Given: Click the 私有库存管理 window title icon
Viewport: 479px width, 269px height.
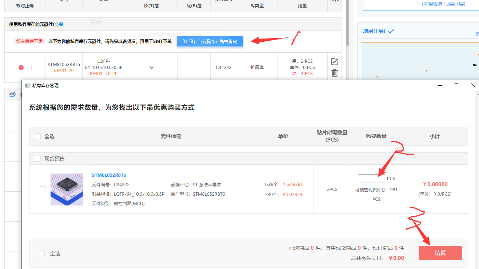Looking at the screenshot, I should [27, 85].
